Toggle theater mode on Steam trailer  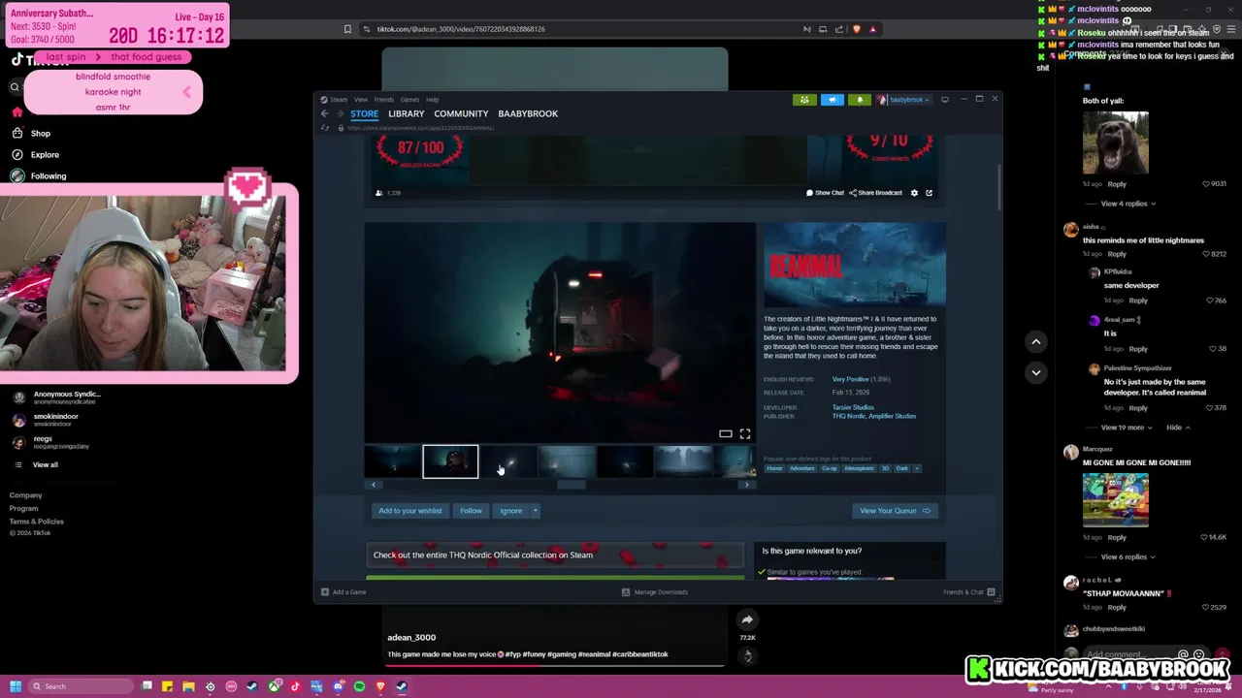pyautogui.click(x=726, y=434)
